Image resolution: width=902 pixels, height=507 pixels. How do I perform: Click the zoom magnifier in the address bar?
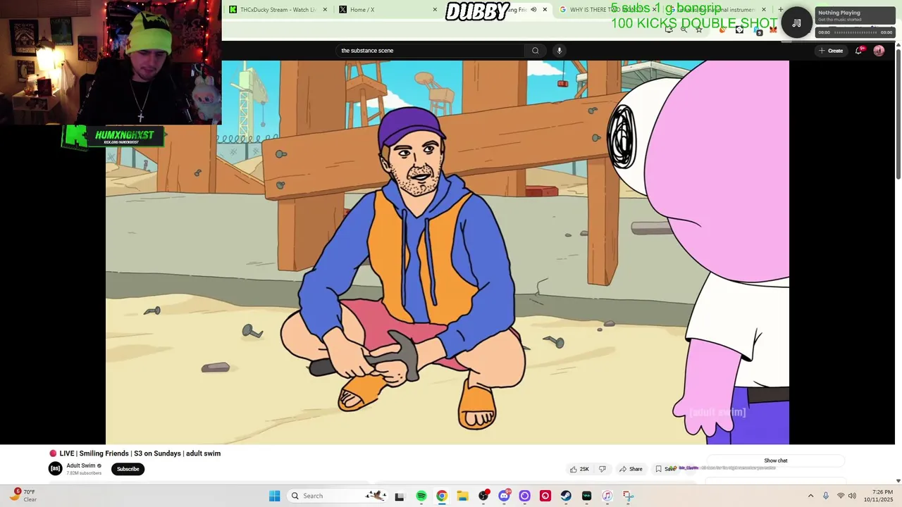click(684, 30)
